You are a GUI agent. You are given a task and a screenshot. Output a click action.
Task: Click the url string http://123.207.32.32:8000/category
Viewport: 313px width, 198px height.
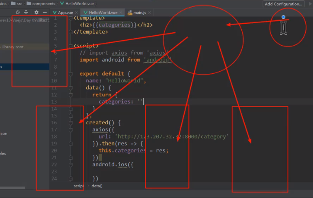click(171, 137)
